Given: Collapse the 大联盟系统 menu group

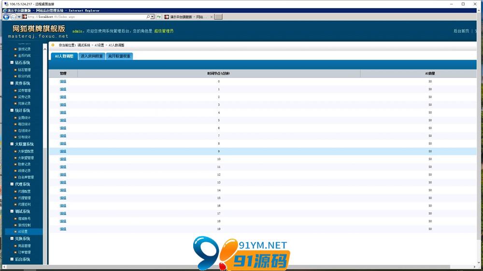Looking at the screenshot, I should tap(12, 144).
